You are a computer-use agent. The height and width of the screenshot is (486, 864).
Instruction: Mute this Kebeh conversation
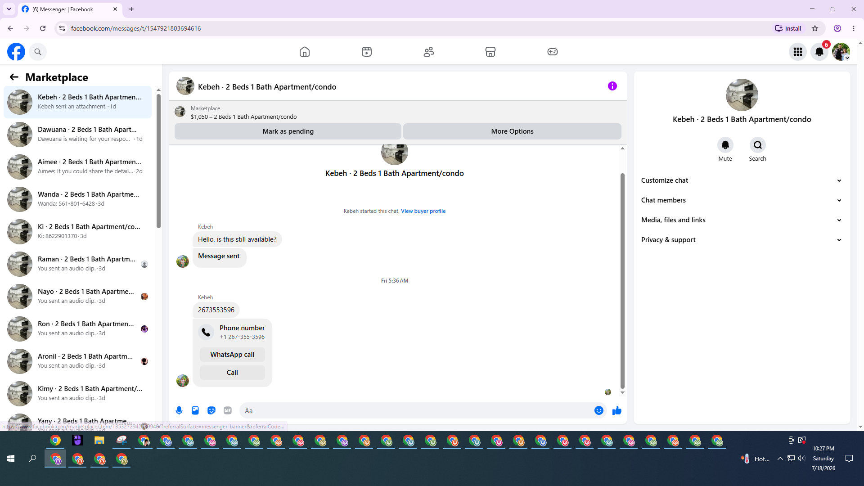click(725, 145)
